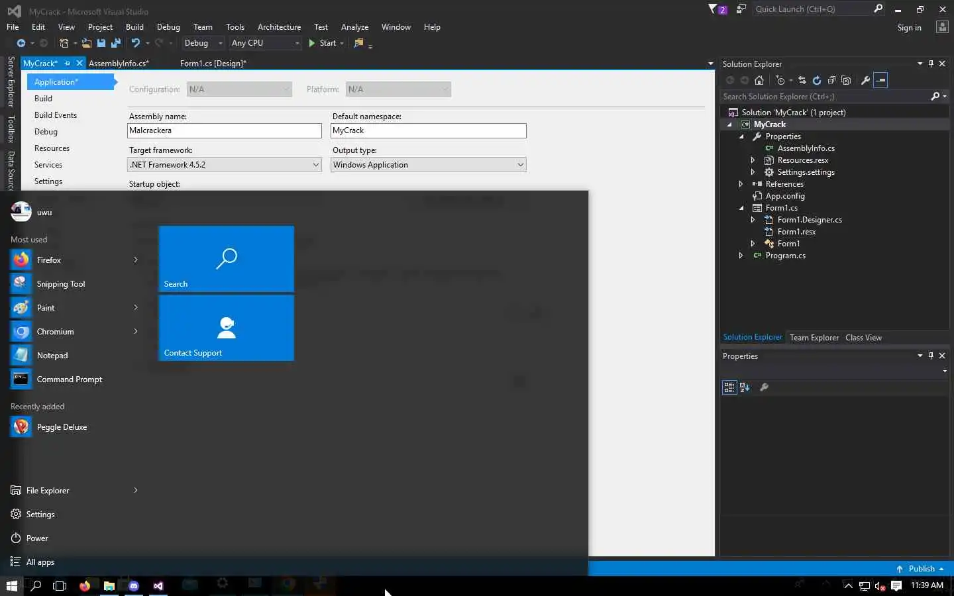
Task: Open Firefox from the Start menu list
Action: (x=49, y=260)
